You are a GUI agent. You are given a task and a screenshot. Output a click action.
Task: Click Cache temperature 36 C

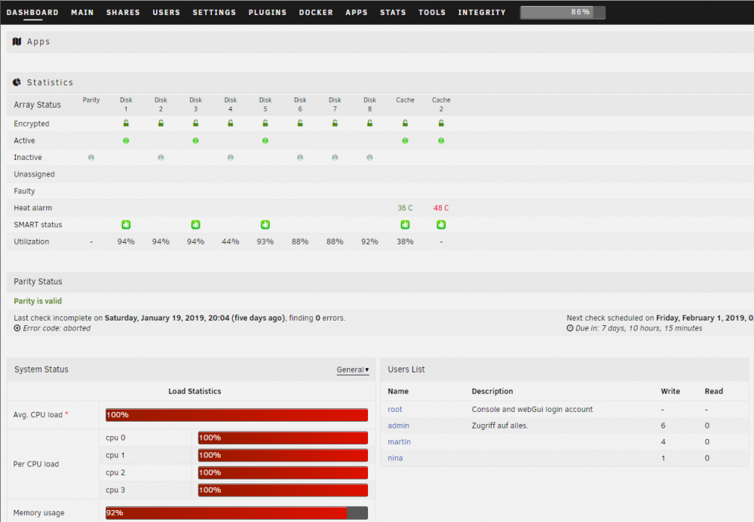click(405, 208)
